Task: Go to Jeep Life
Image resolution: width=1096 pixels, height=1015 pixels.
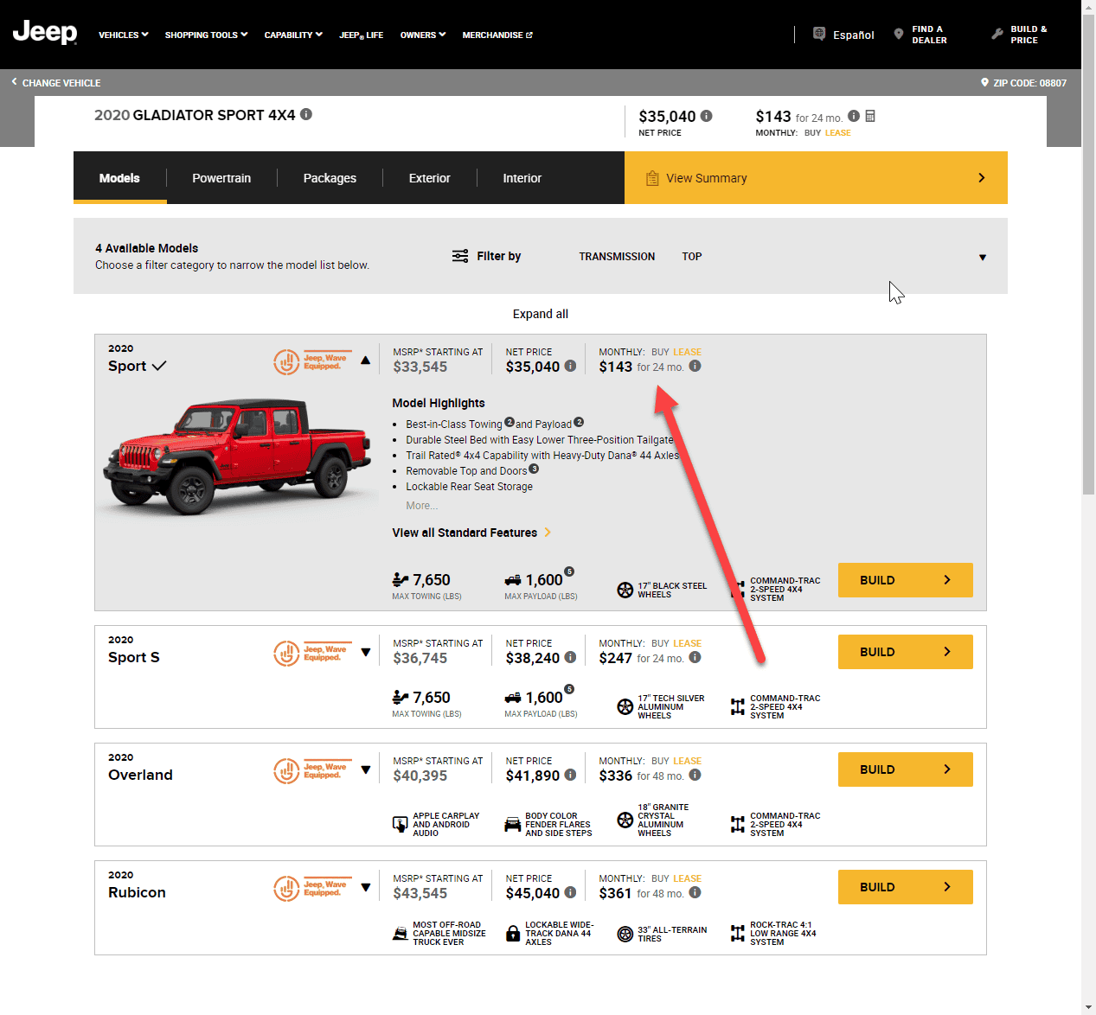Action: [x=362, y=35]
